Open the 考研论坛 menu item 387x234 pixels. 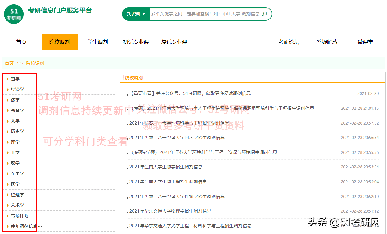[x=289, y=42]
